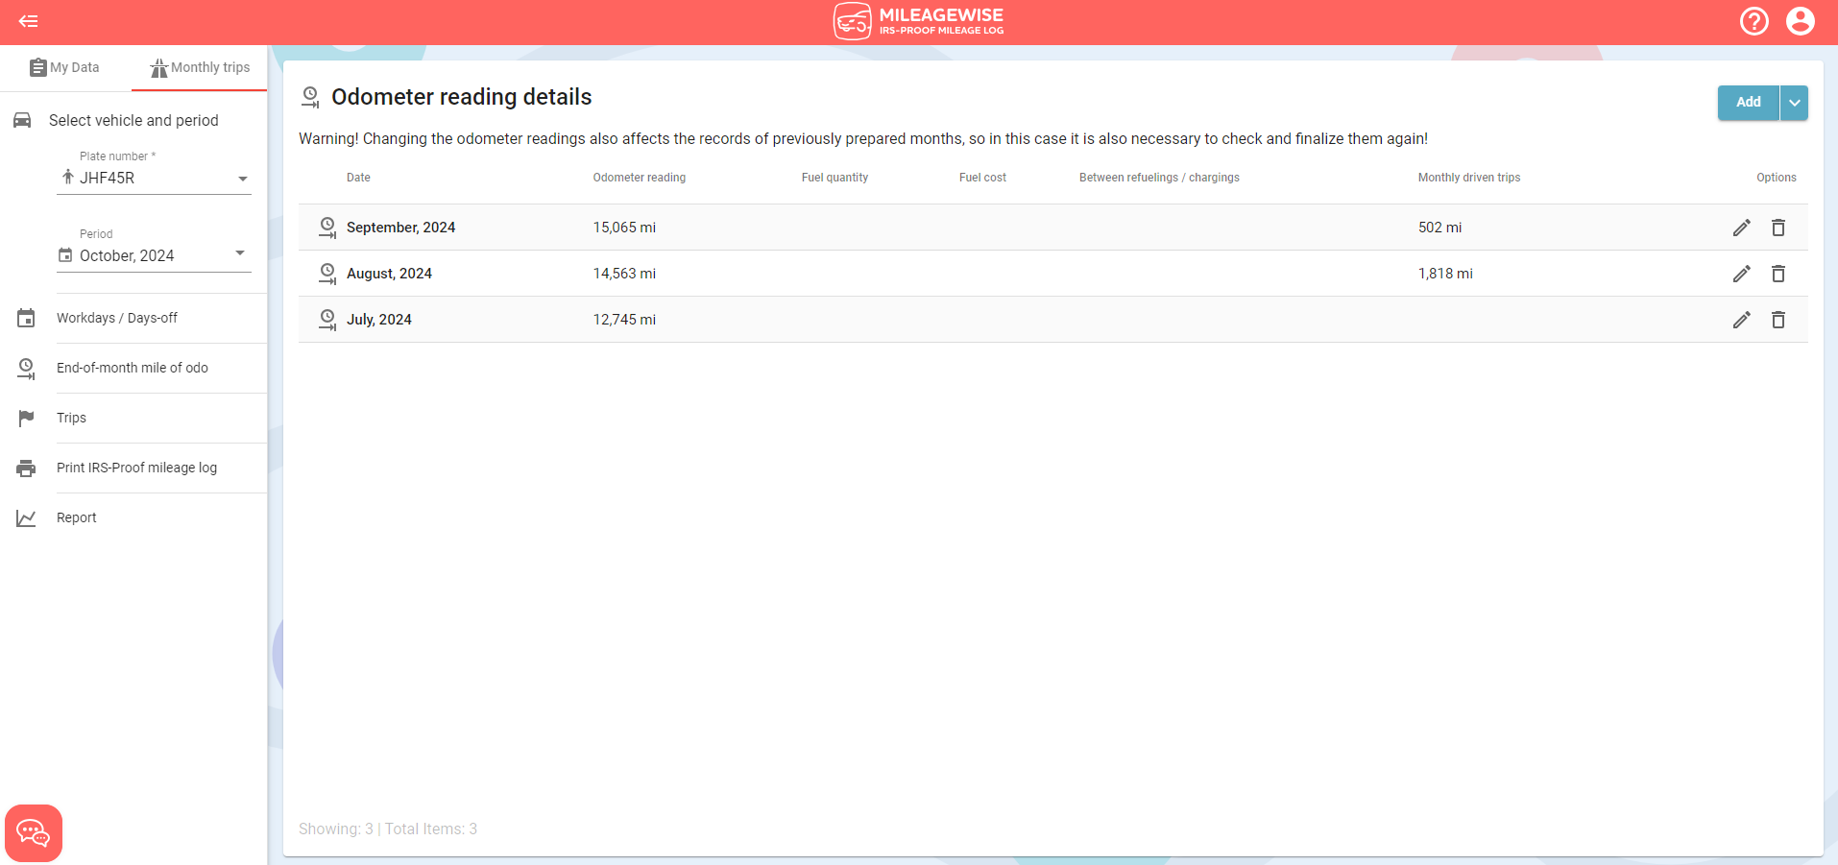Click the 15,065 mi odometer value
1838x865 pixels.
pos(624,228)
